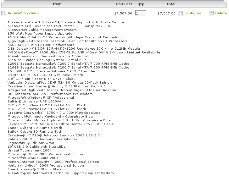
Task: Select Creative Sound Blaster Audigy 2 line
Action: pyautogui.click(x=57, y=86)
